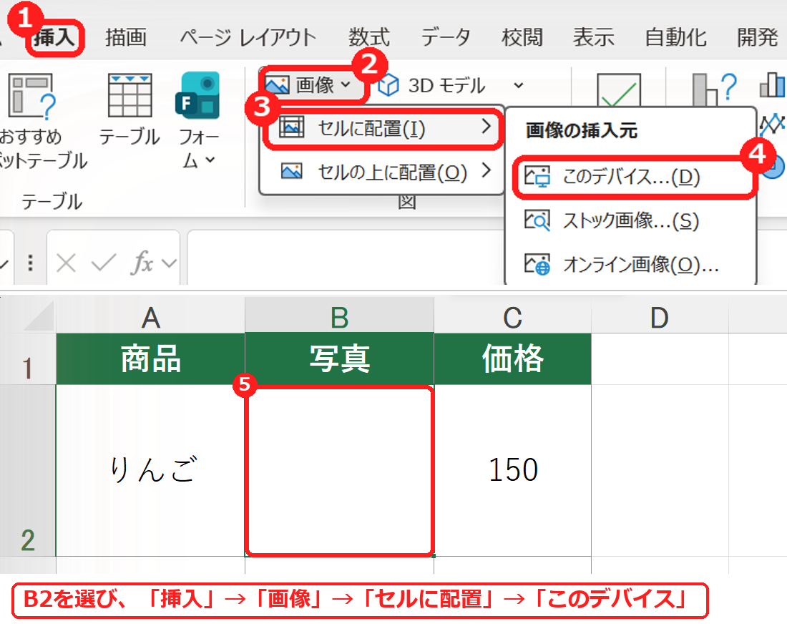Viewport: 787px width, 624px height.
Task: Switch to the 自動化 tab
Action: coord(675,38)
